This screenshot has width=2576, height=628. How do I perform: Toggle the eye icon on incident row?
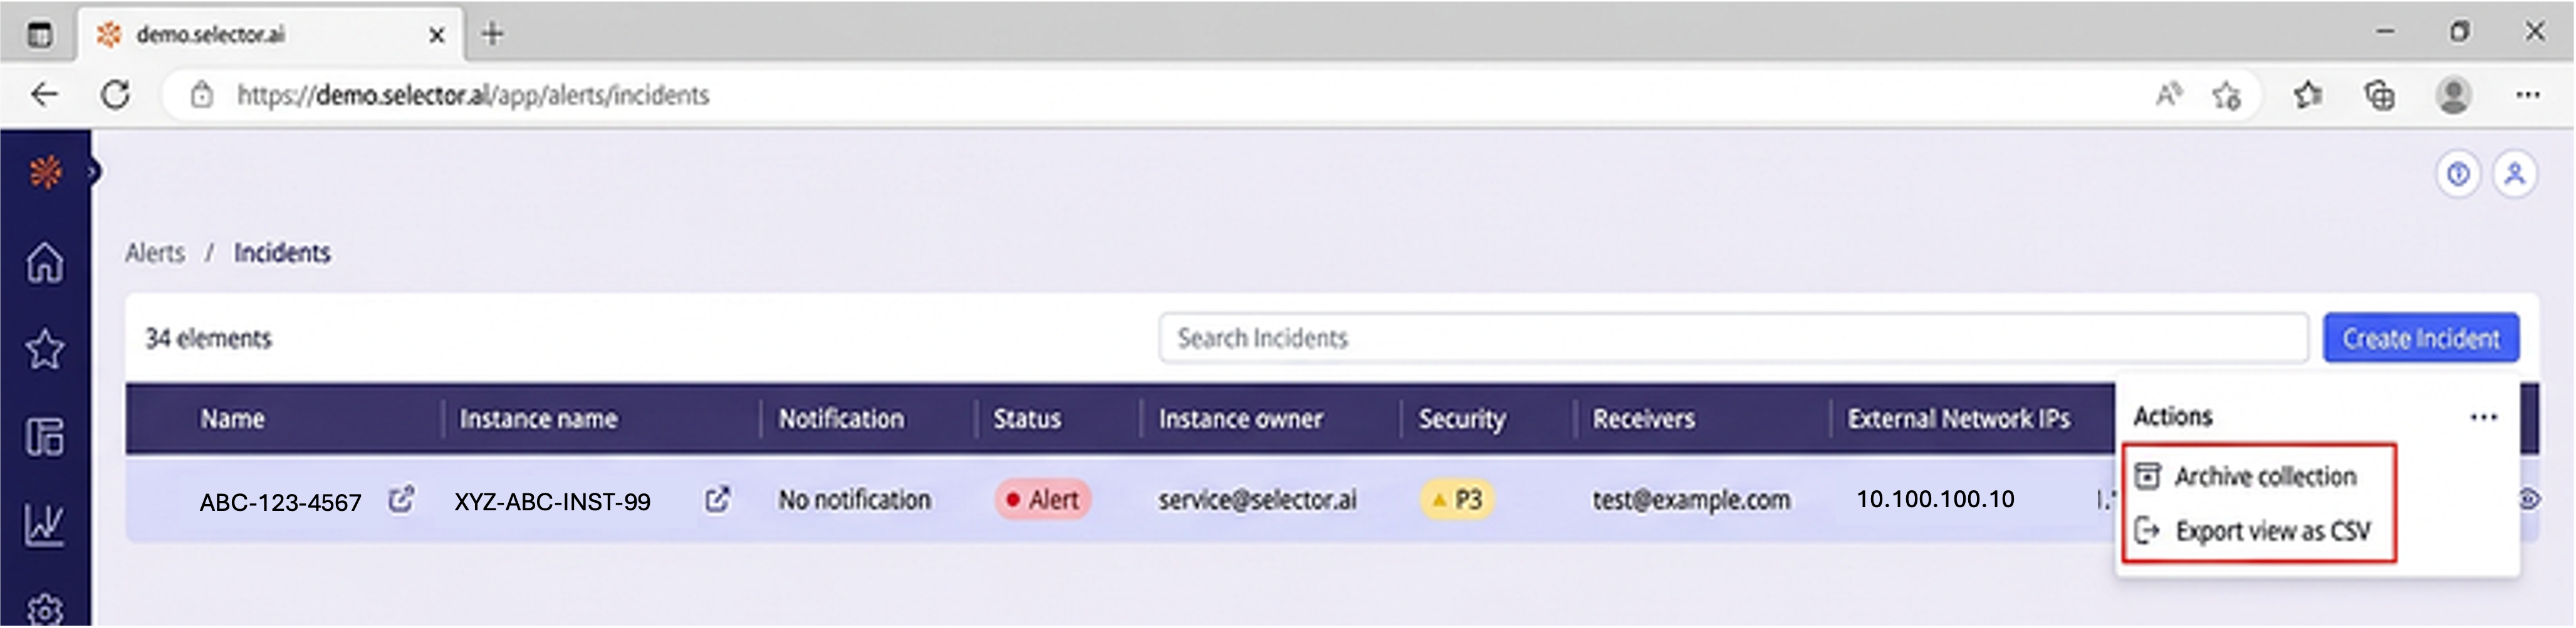point(2529,499)
